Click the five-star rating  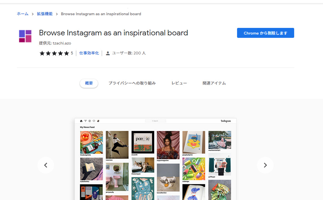[x=54, y=53]
